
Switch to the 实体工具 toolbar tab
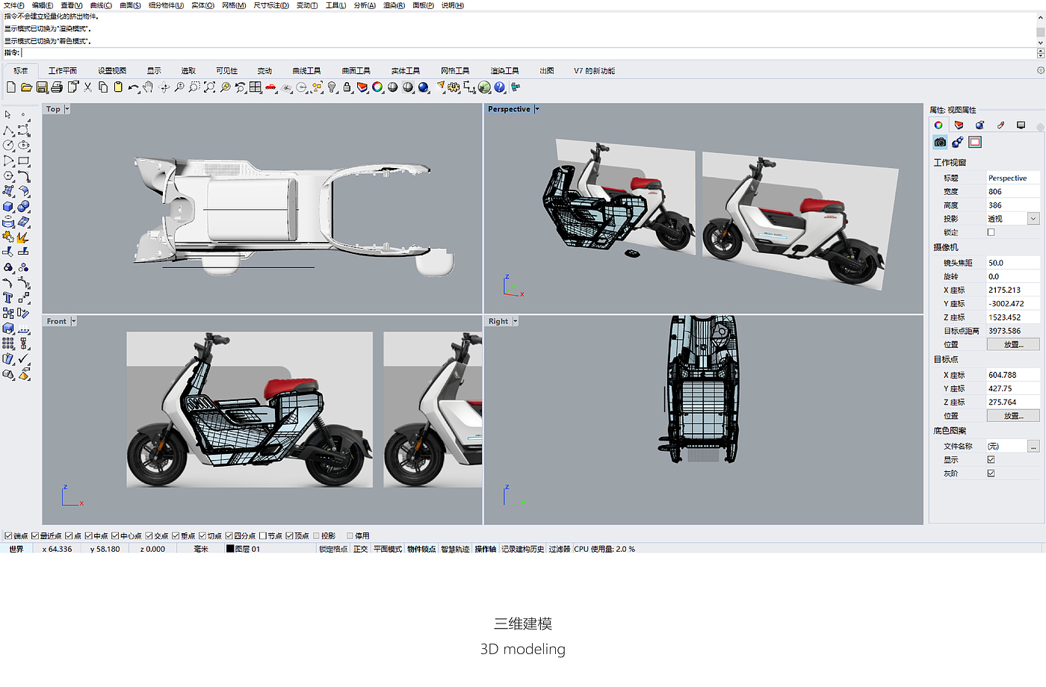coord(405,71)
